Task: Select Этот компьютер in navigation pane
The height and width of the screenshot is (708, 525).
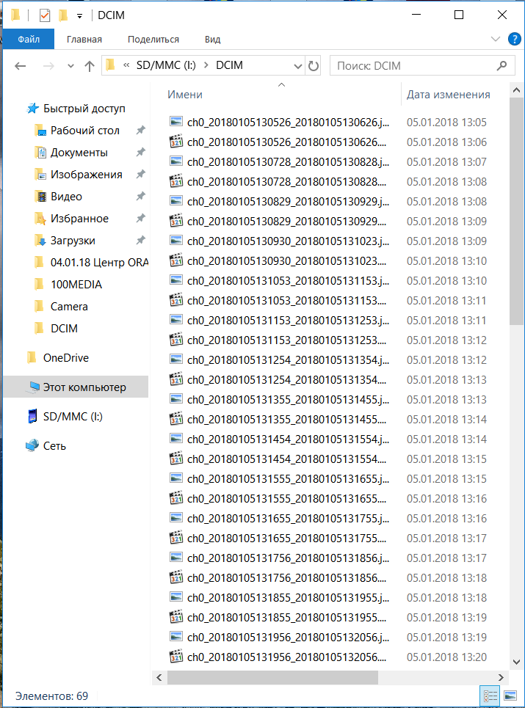Action: point(84,387)
